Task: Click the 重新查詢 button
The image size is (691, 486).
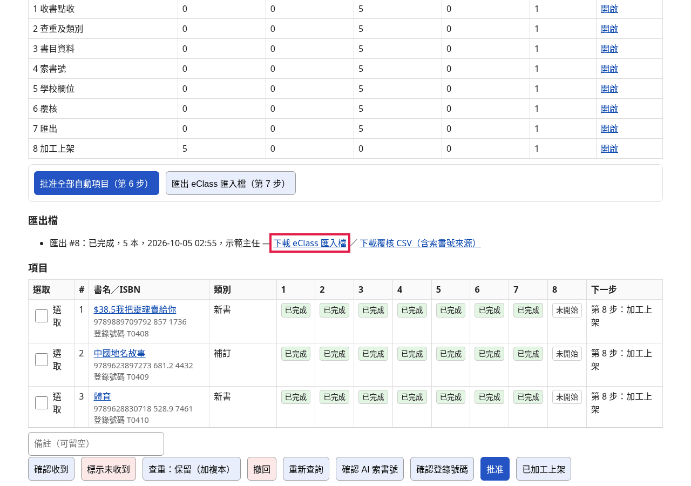Action: (x=306, y=469)
